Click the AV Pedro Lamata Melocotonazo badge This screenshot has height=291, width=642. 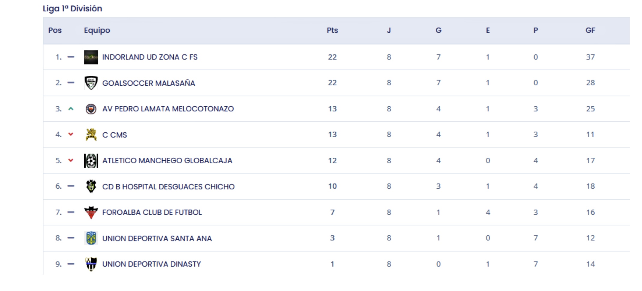91,109
